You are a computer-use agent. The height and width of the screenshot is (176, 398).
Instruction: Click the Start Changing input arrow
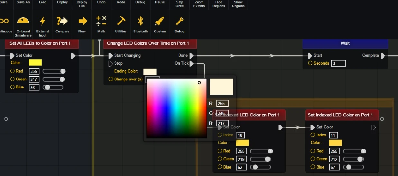point(111,55)
